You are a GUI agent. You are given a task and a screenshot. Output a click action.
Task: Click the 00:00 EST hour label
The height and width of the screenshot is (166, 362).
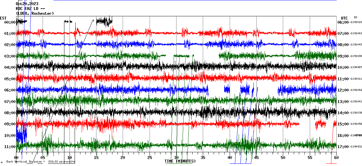click(x=8, y=22)
